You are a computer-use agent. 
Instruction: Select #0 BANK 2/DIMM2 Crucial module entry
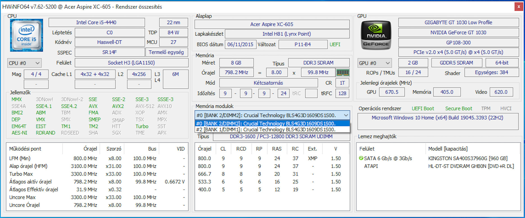click(x=272, y=123)
